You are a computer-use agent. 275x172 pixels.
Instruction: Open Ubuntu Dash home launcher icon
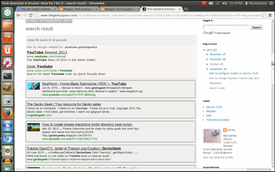pyautogui.click(x=7, y=13)
